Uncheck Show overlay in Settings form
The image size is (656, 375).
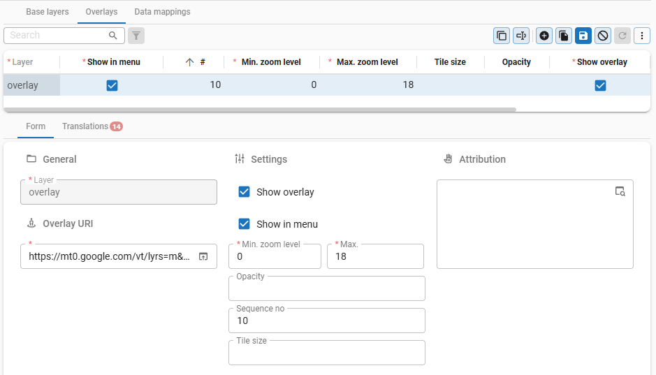[x=245, y=192]
